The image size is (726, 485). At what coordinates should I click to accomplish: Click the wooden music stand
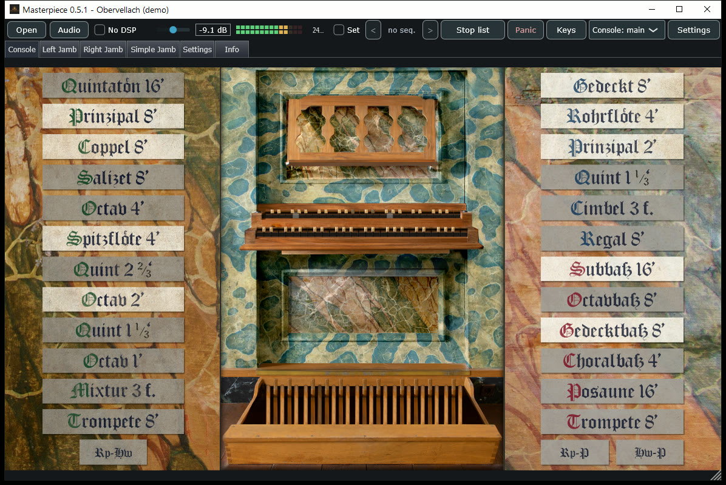pos(362,131)
